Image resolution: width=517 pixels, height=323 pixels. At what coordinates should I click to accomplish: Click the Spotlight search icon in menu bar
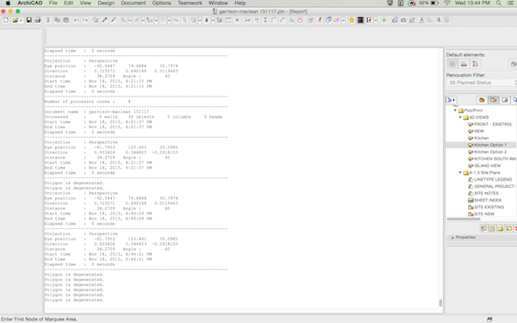pyautogui.click(x=499, y=3)
